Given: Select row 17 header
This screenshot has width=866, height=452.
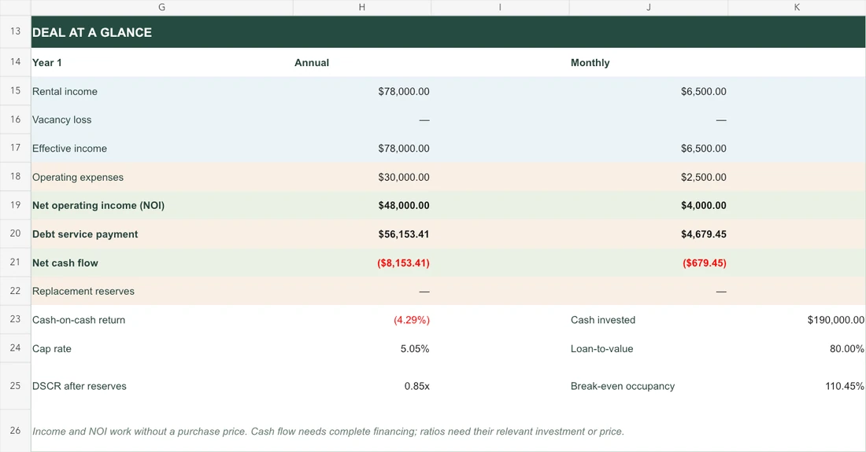Looking at the screenshot, I should coord(16,148).
